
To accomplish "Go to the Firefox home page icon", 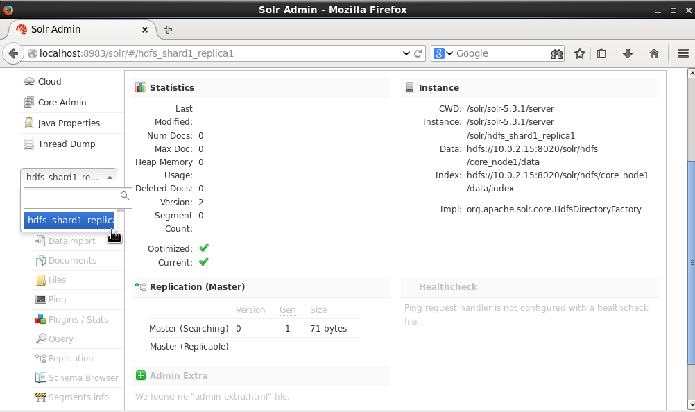I will pos(654,53).
